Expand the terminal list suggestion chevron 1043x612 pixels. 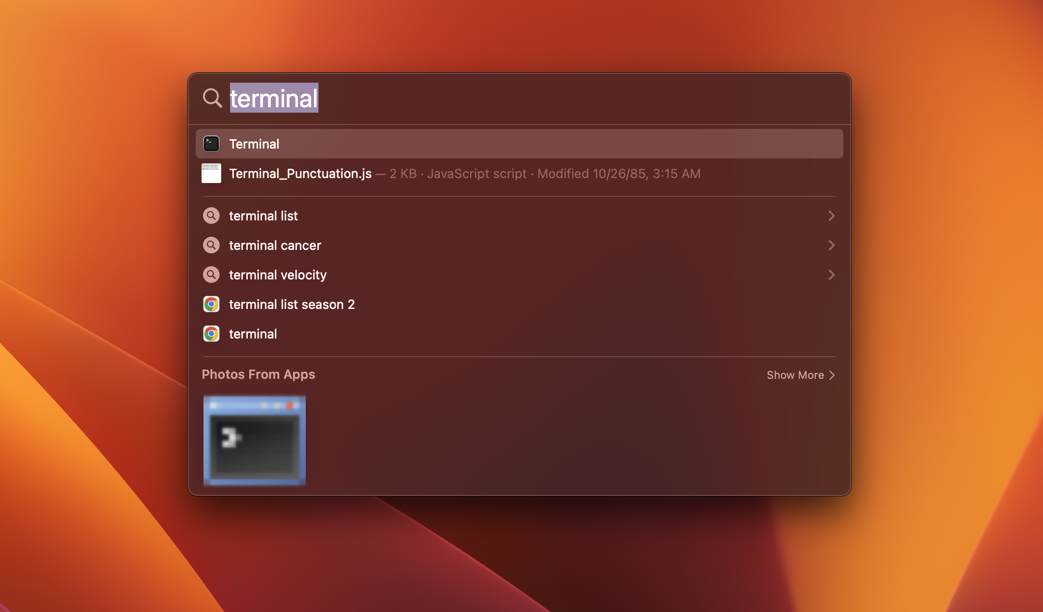coord(831,215)
